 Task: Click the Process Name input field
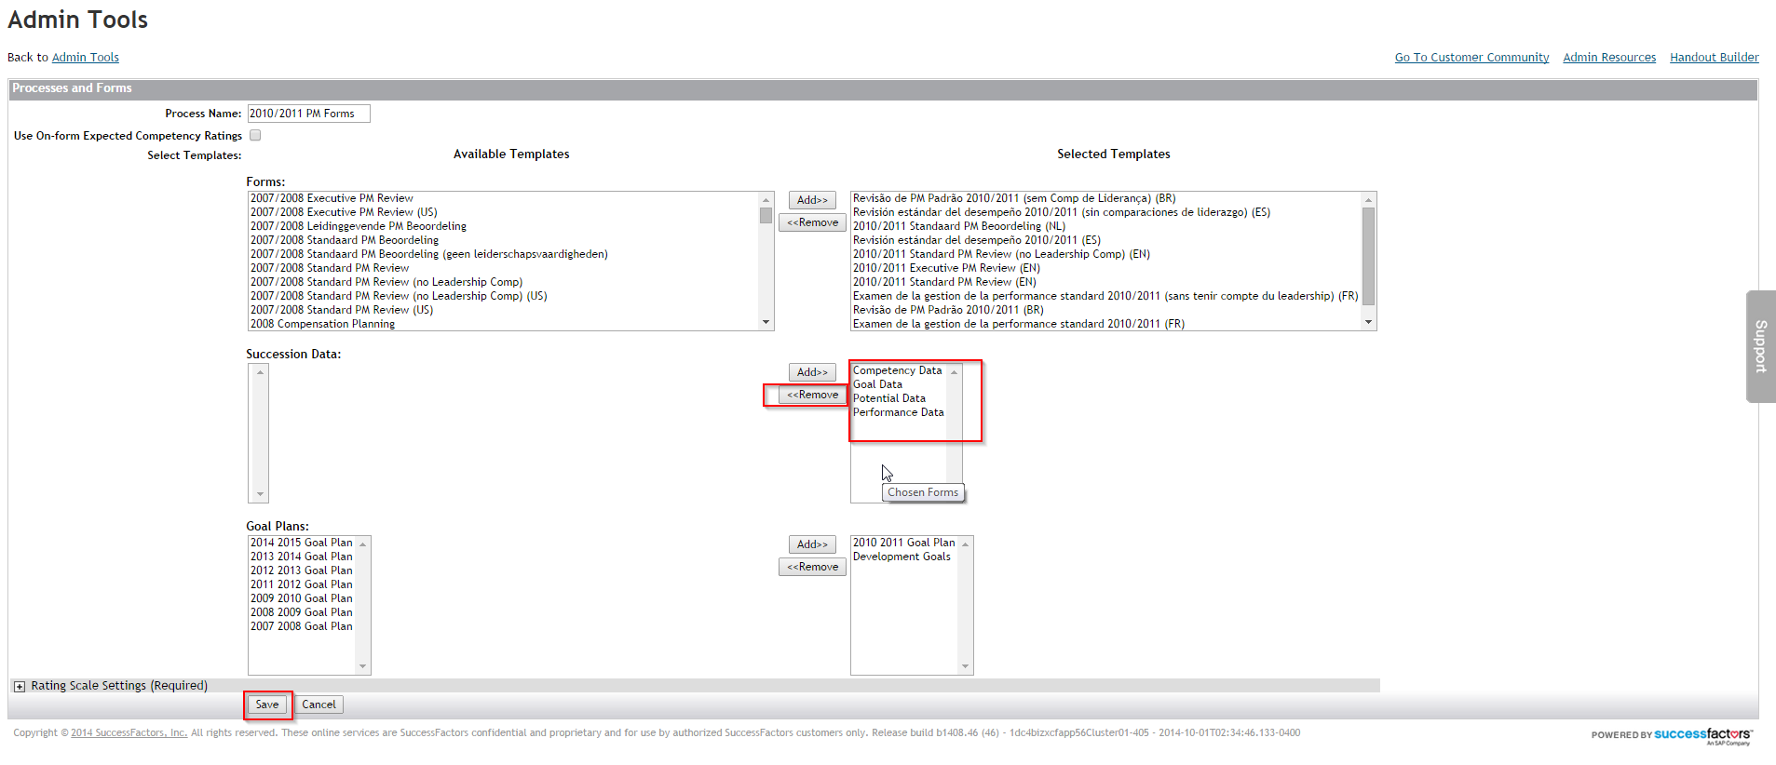[308, 114]
